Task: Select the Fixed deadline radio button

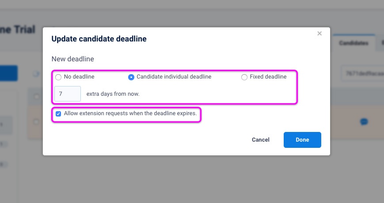Action: pyautogui.click(x=244, y=77)
